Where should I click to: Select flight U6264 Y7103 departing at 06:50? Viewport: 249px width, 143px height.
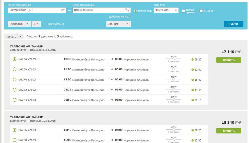click(x=14, y=100)
